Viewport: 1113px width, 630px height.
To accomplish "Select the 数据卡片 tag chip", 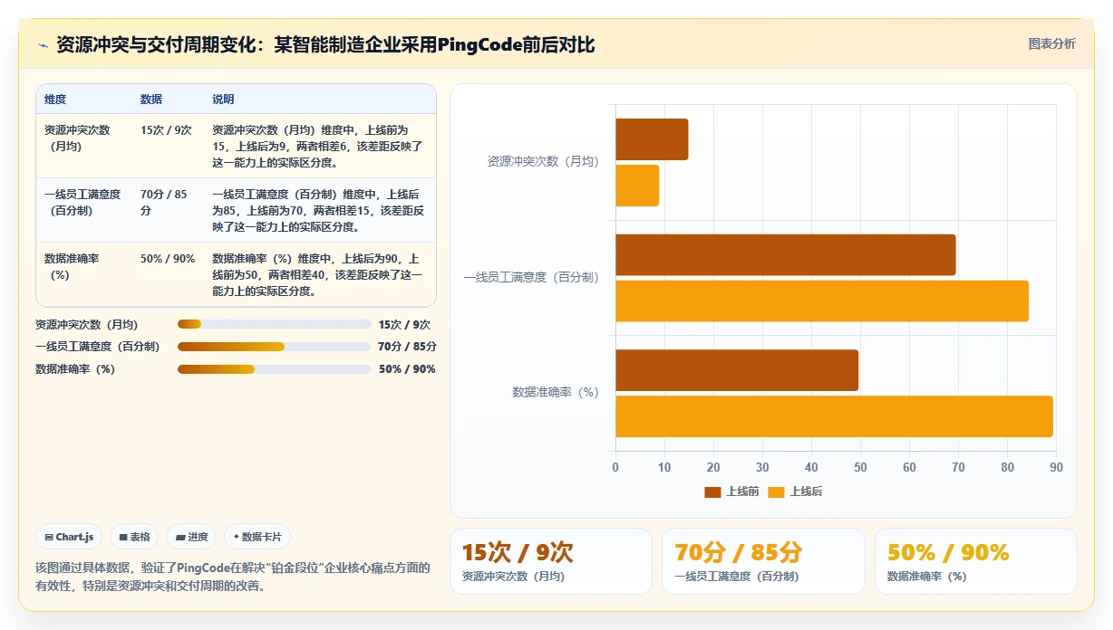I will click(257, 537).
